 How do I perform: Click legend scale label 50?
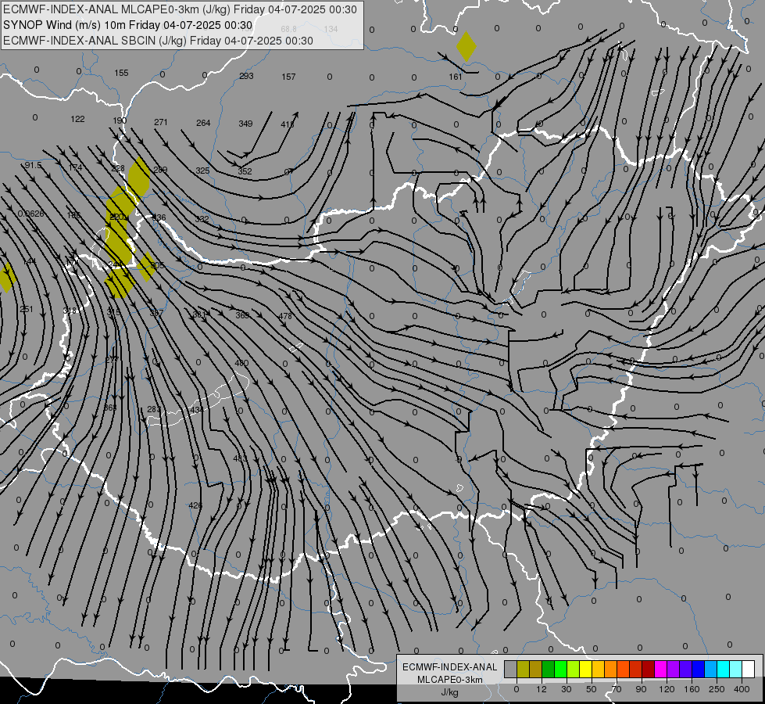[x=592, y=689]
